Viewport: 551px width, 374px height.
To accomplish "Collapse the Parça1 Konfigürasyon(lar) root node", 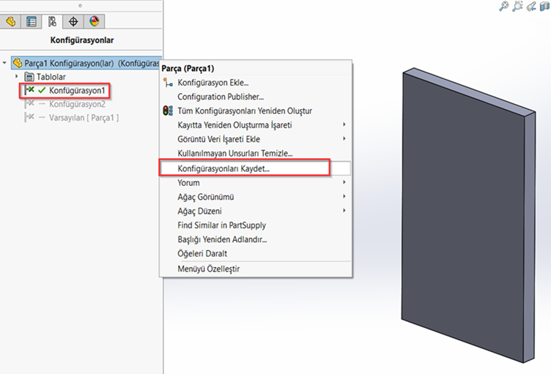I will coord(6,64).
